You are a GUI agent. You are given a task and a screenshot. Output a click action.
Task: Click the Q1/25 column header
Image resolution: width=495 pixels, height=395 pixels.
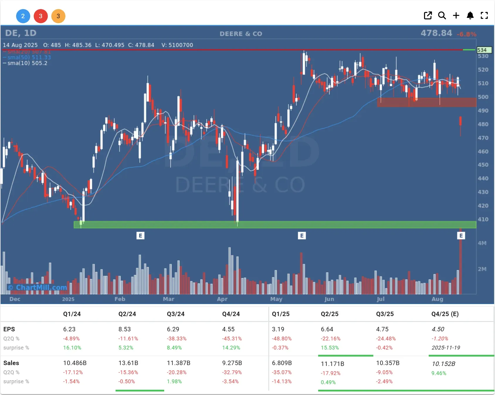pos(281,314)
